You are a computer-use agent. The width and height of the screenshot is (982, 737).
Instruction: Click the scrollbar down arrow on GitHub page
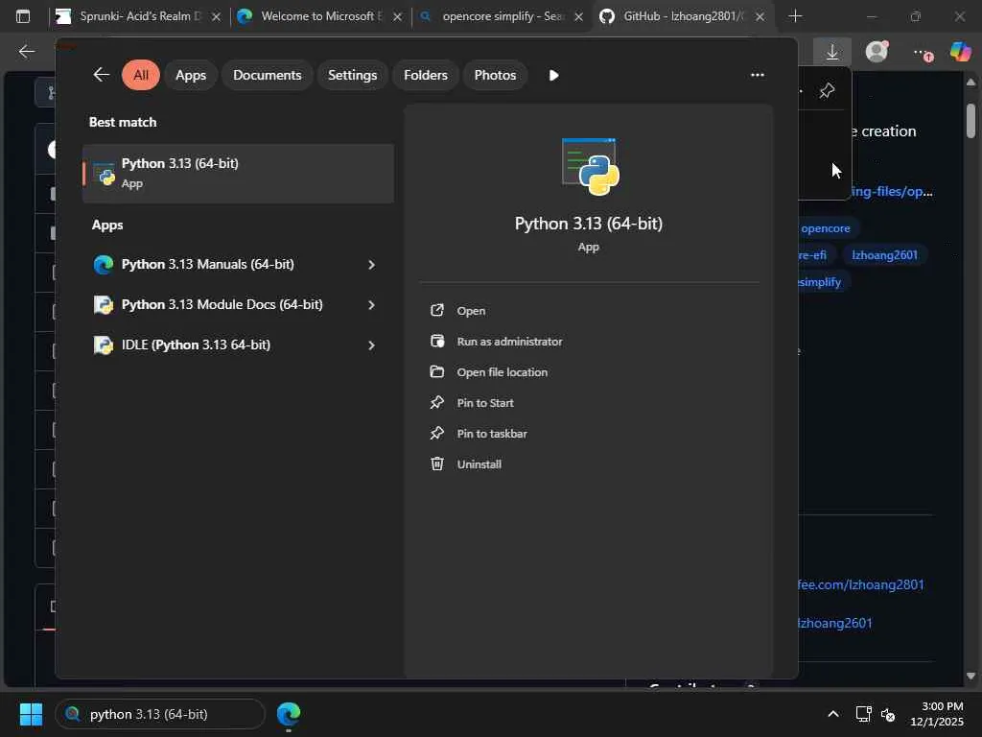[970, 677]
